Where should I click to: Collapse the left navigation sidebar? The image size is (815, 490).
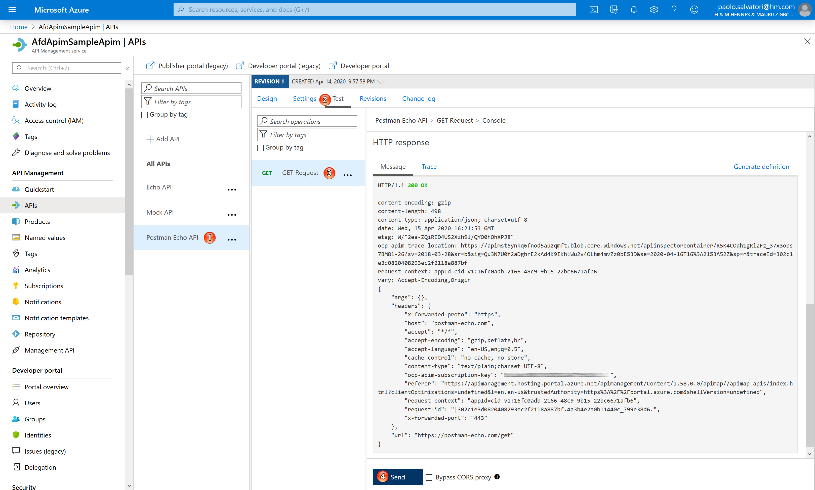(x=127, y=69)
